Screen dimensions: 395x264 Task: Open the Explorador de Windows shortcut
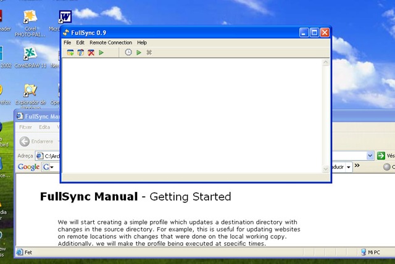click(30, 97)
